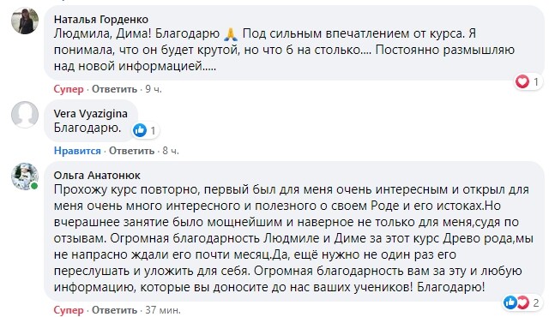Viewport: 555px width, 317px height.
Task: Toggle Супер reaction under Наталья's comment
Action: tap(69, 89)
